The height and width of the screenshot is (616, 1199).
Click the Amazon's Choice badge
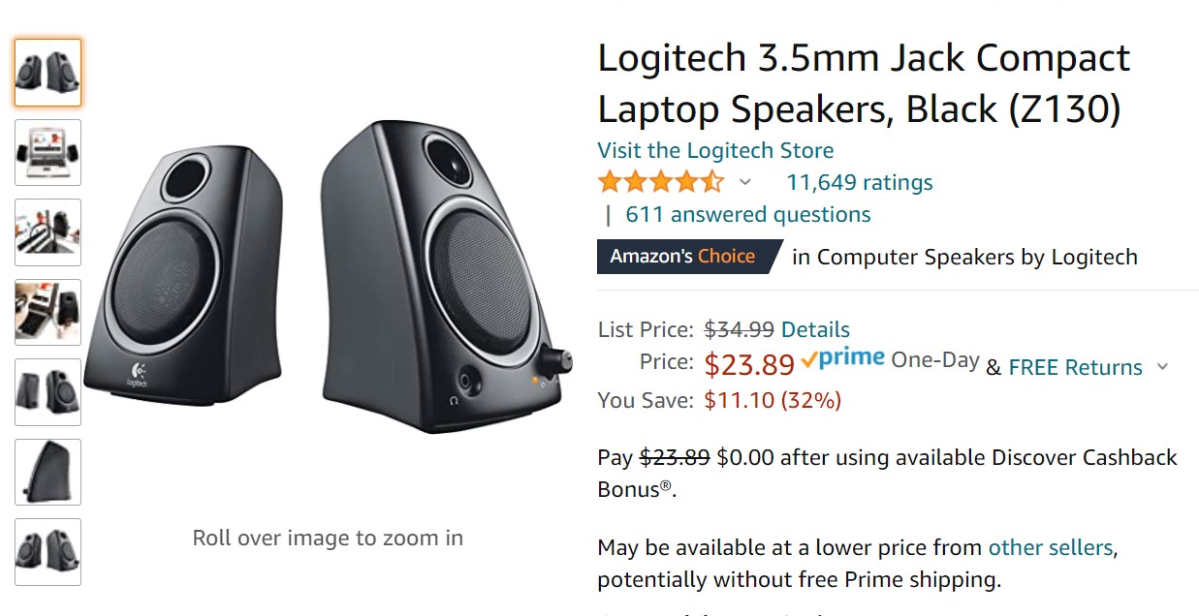point(688,257)
